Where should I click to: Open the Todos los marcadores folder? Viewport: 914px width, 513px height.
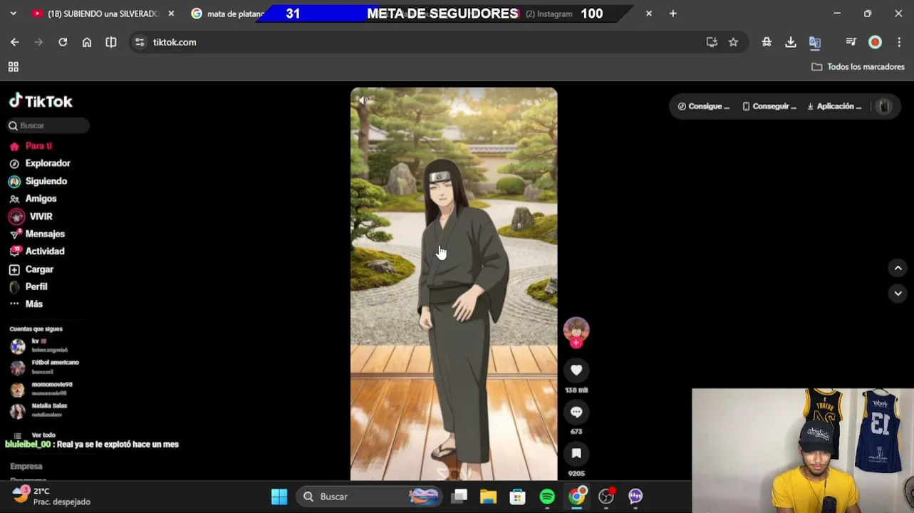858,67
